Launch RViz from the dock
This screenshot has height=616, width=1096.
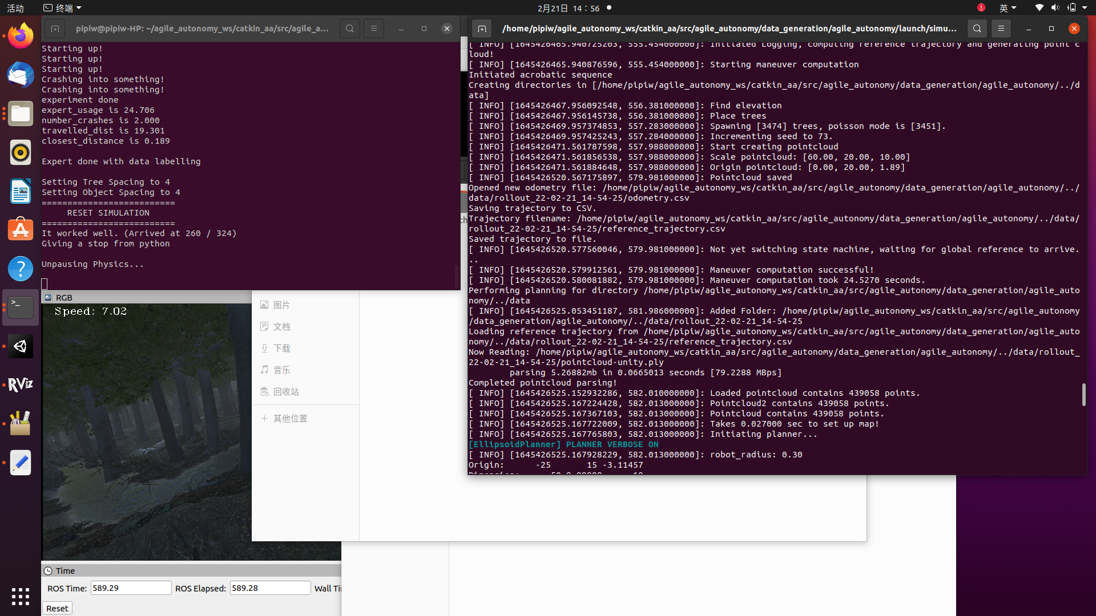21,385
